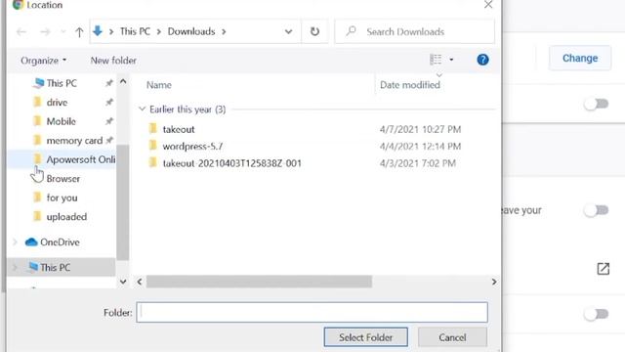Click This PC in the address breadcrumb
Screen dimensions: 625x352
[135, 31]
